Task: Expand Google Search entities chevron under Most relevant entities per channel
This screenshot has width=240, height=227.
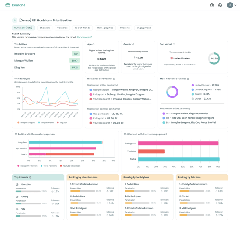Action: [x=110, y=90]
